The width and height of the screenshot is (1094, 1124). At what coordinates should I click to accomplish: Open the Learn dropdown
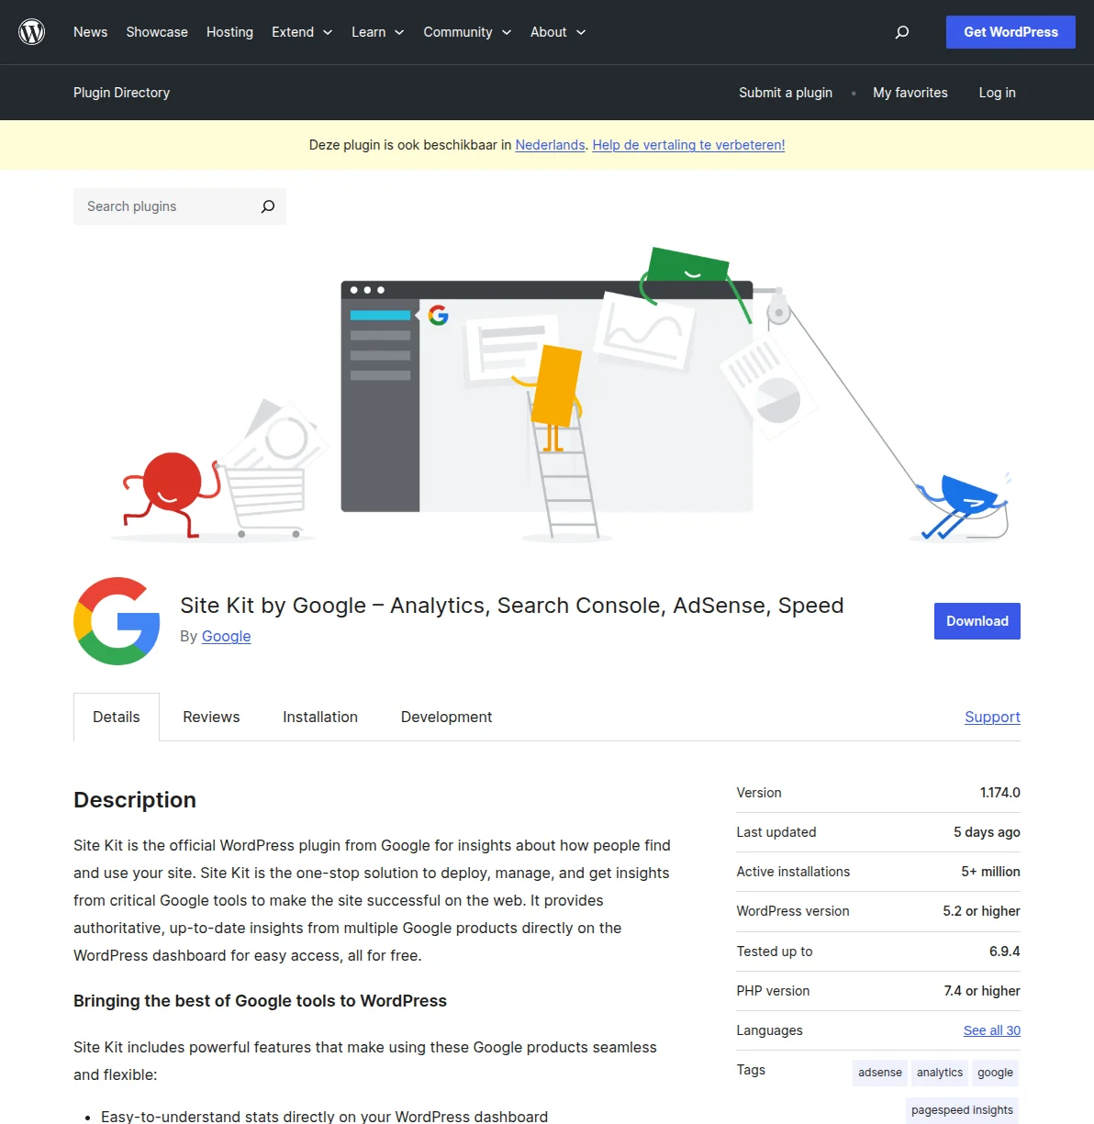(x=377, y=32)
